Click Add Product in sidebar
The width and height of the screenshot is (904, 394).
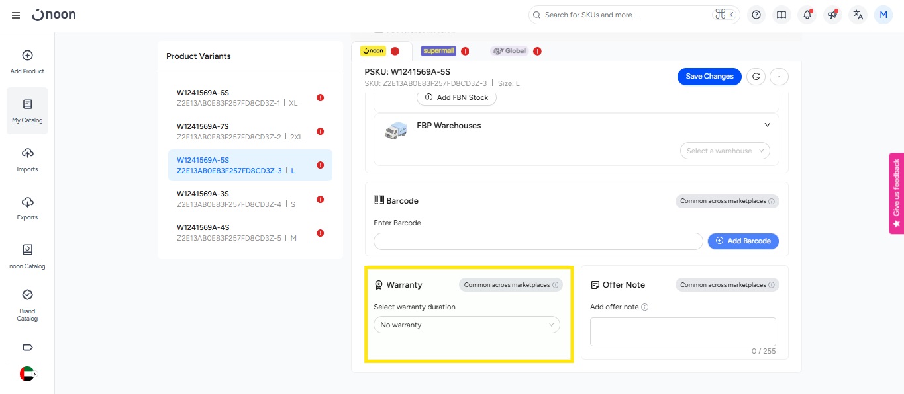tap(27, 62)
